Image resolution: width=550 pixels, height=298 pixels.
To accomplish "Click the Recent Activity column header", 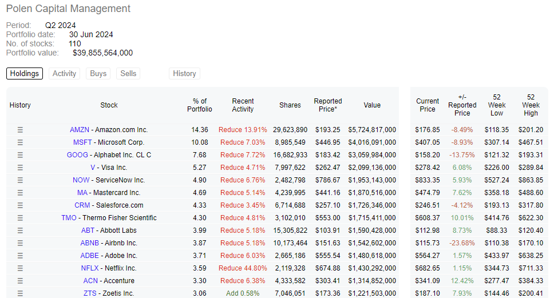I will (x=243, y=105).
